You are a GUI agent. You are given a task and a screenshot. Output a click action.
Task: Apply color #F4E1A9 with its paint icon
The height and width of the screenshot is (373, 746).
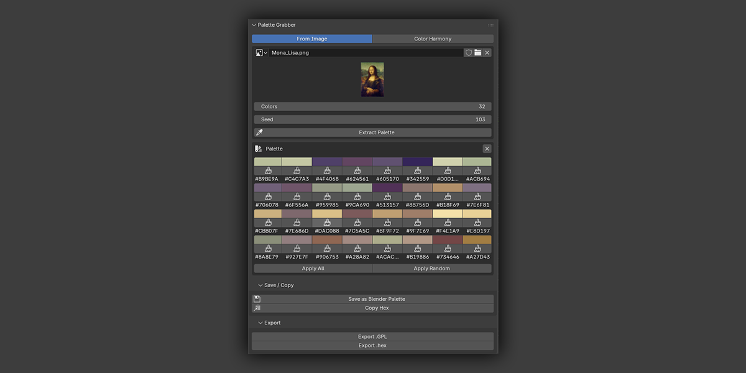[447, 223]
